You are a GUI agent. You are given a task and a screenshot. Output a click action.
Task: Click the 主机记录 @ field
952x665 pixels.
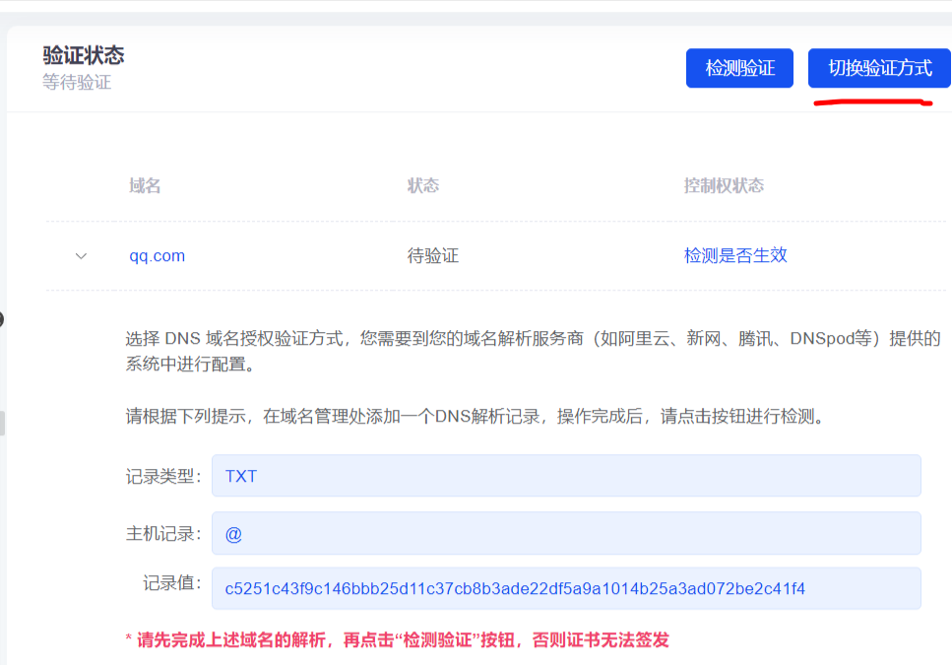[x=565, y=533]
